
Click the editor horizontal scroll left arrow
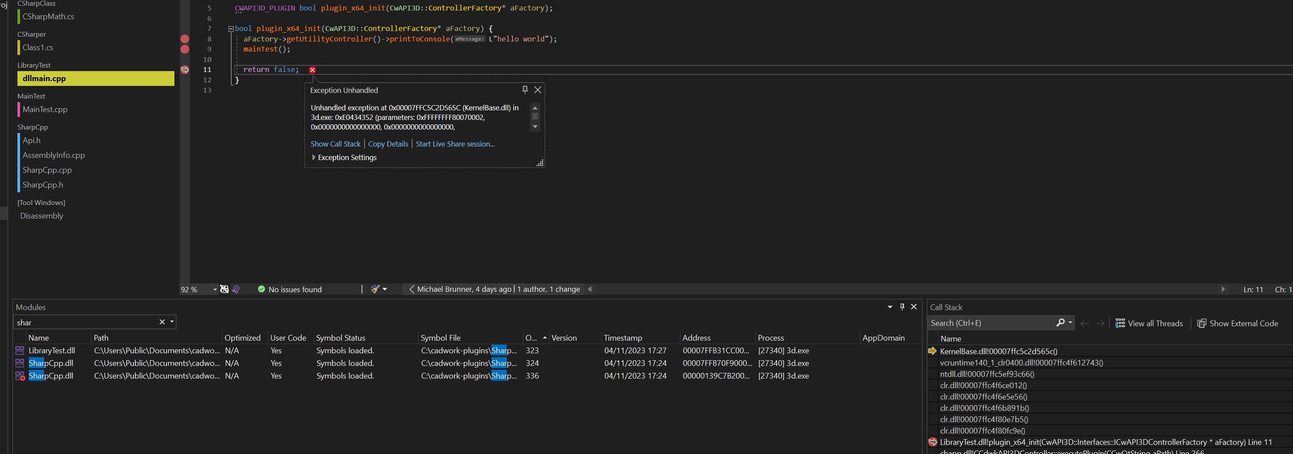(x=590, y=289)
